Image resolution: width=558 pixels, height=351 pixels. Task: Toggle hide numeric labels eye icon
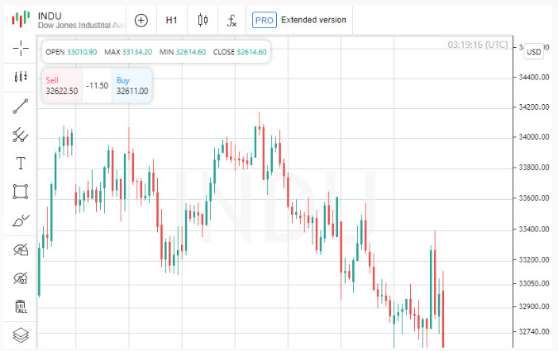[x=21, y=278]
